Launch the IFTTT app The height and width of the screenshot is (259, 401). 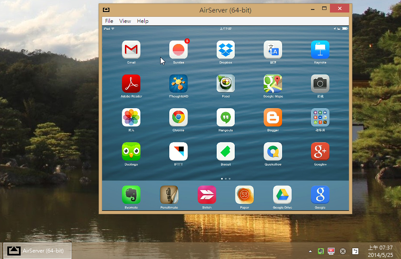click(178, 152)
